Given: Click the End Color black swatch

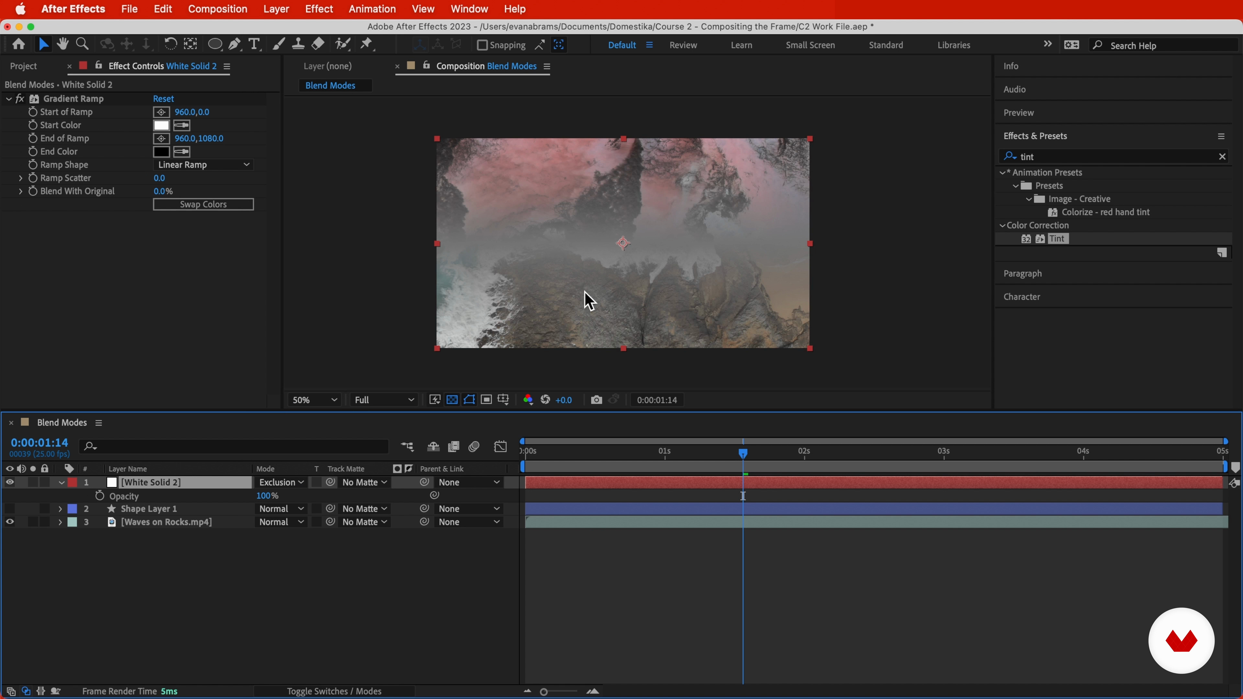Looking at the screenshot, I should click(x=161, y=152).
